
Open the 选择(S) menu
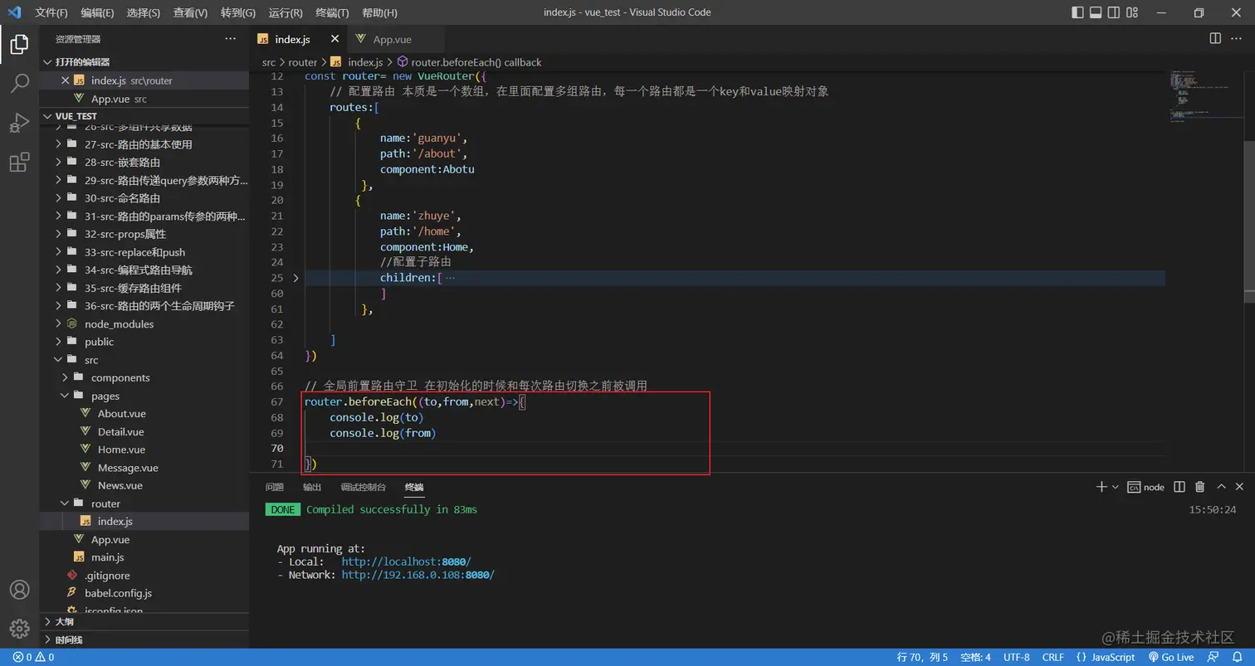pos(144,12)
